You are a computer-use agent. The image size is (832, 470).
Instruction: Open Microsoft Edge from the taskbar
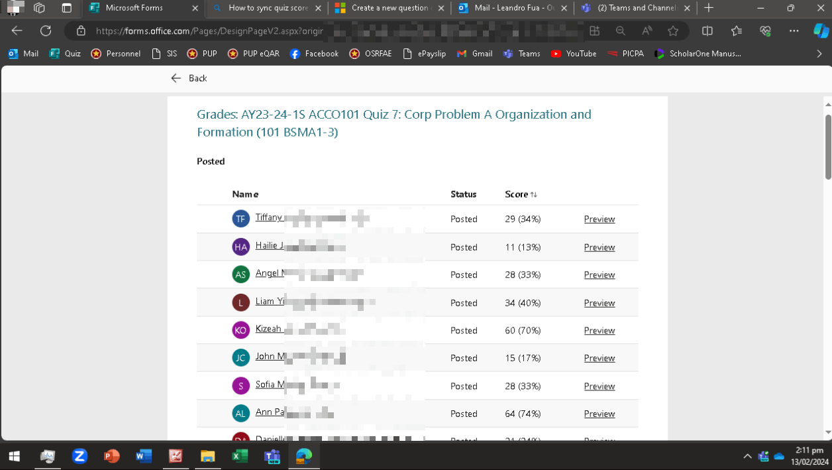click(304, 456)
